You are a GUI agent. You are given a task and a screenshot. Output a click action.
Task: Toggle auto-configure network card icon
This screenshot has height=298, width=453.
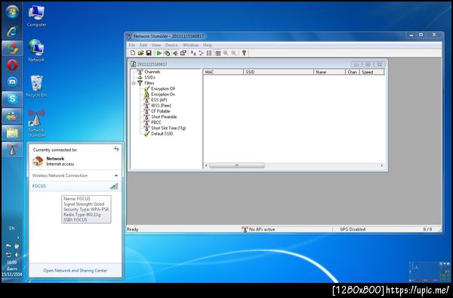pos(167,53)
